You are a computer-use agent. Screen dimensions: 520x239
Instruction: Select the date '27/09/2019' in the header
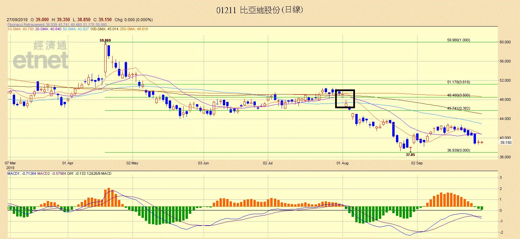point(16,20)
